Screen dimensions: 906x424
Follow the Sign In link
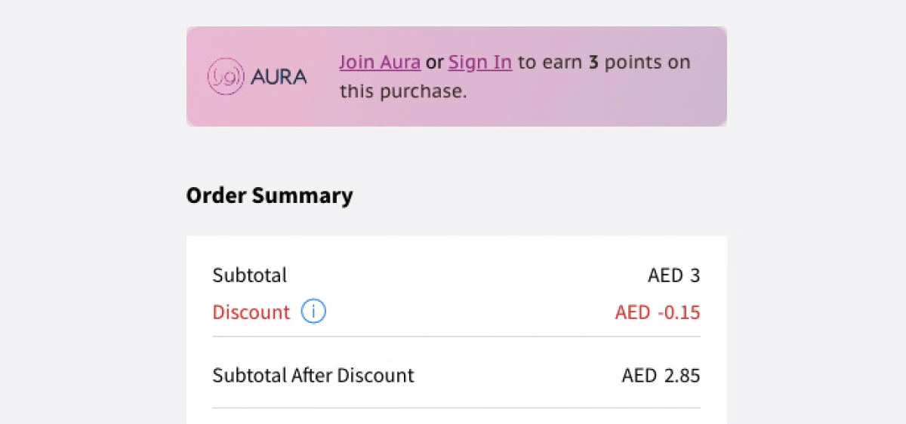[480, 62]
